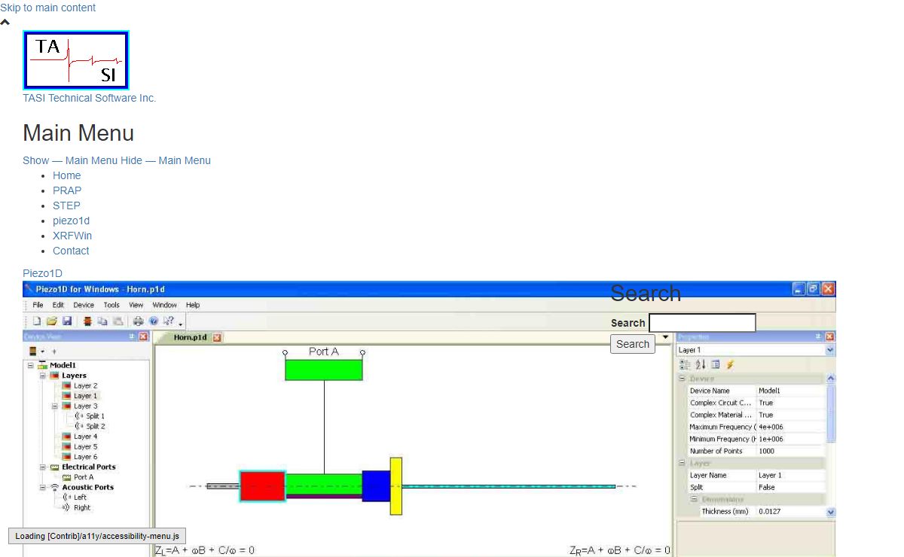
Task: Focus the website Search input field
Action: click(702, 323)
